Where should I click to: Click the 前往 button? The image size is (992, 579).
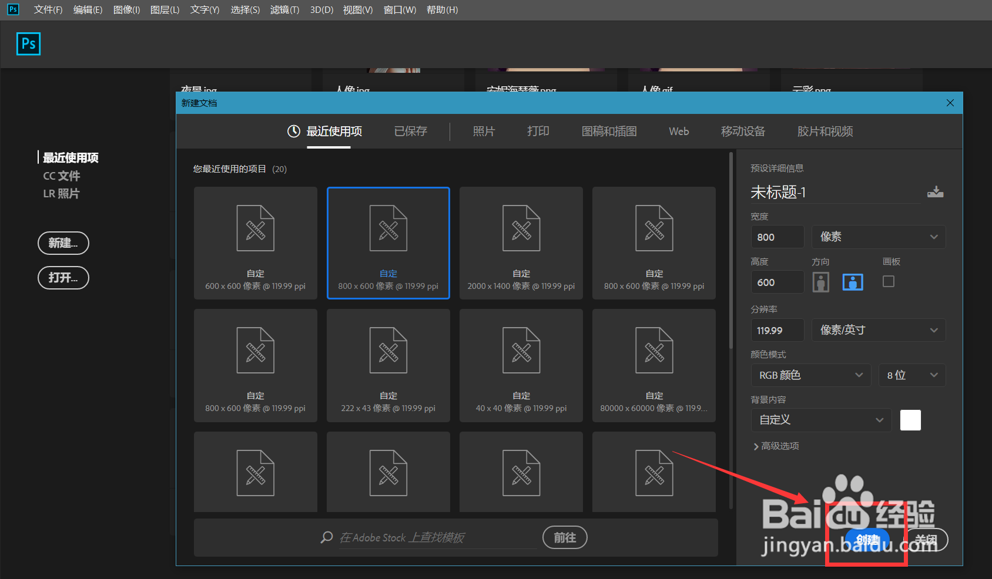click(565, 537)
